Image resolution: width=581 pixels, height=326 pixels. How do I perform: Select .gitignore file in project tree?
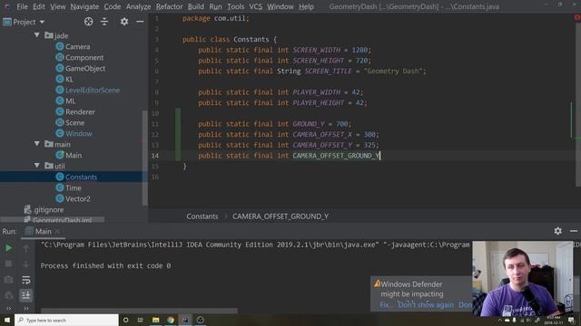point(48,209)
